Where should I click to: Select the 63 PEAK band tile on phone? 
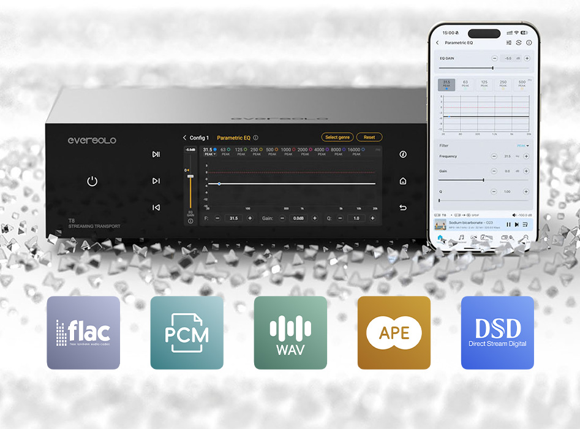(465, 85)
